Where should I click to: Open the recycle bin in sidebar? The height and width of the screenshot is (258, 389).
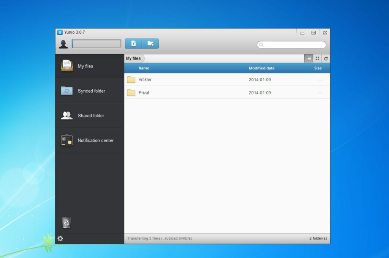(66, 223)
